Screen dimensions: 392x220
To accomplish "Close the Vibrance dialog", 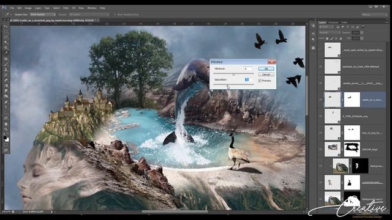I will point(271,62).
